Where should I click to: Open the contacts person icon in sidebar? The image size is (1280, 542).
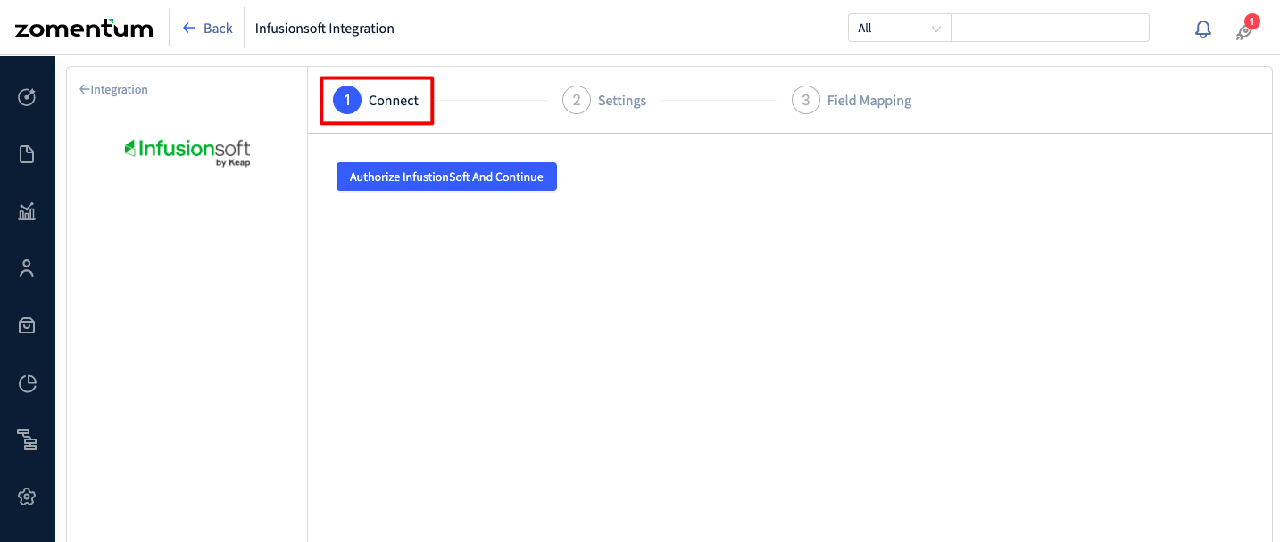coord(27,268)
